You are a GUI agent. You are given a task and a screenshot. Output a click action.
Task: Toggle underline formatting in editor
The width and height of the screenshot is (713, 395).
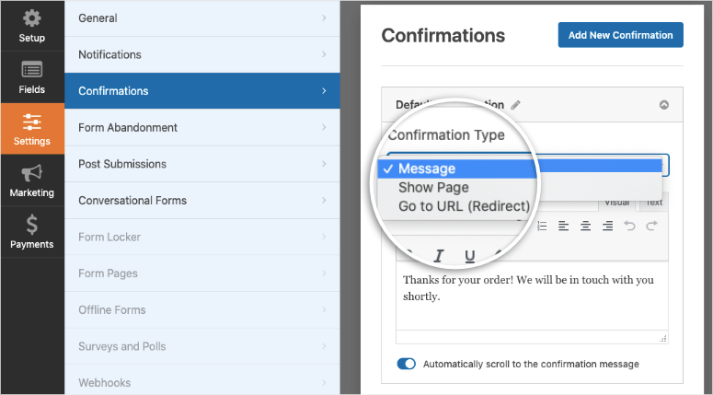tap(470, 256)
